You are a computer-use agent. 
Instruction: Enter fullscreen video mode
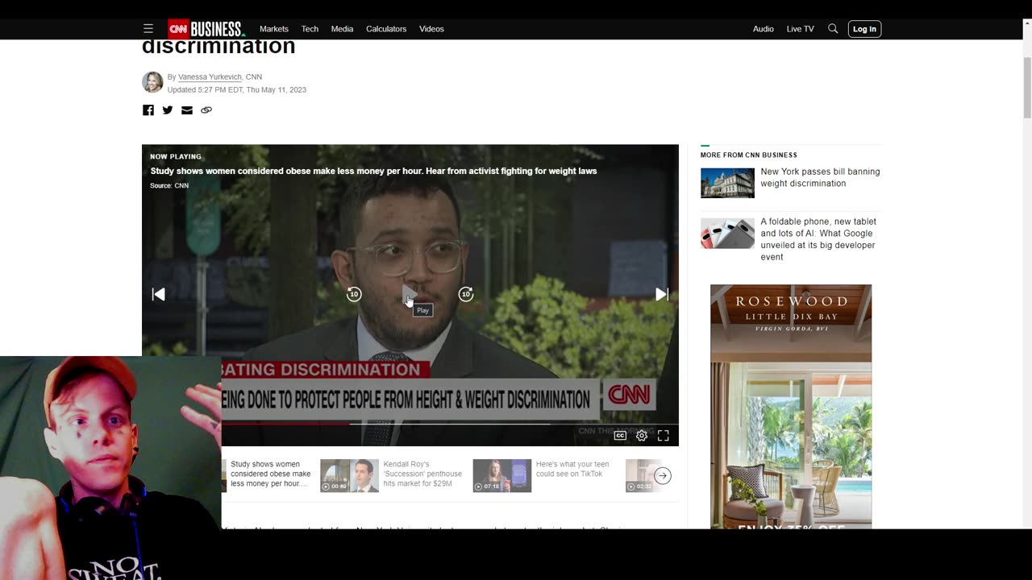(664, 436)
